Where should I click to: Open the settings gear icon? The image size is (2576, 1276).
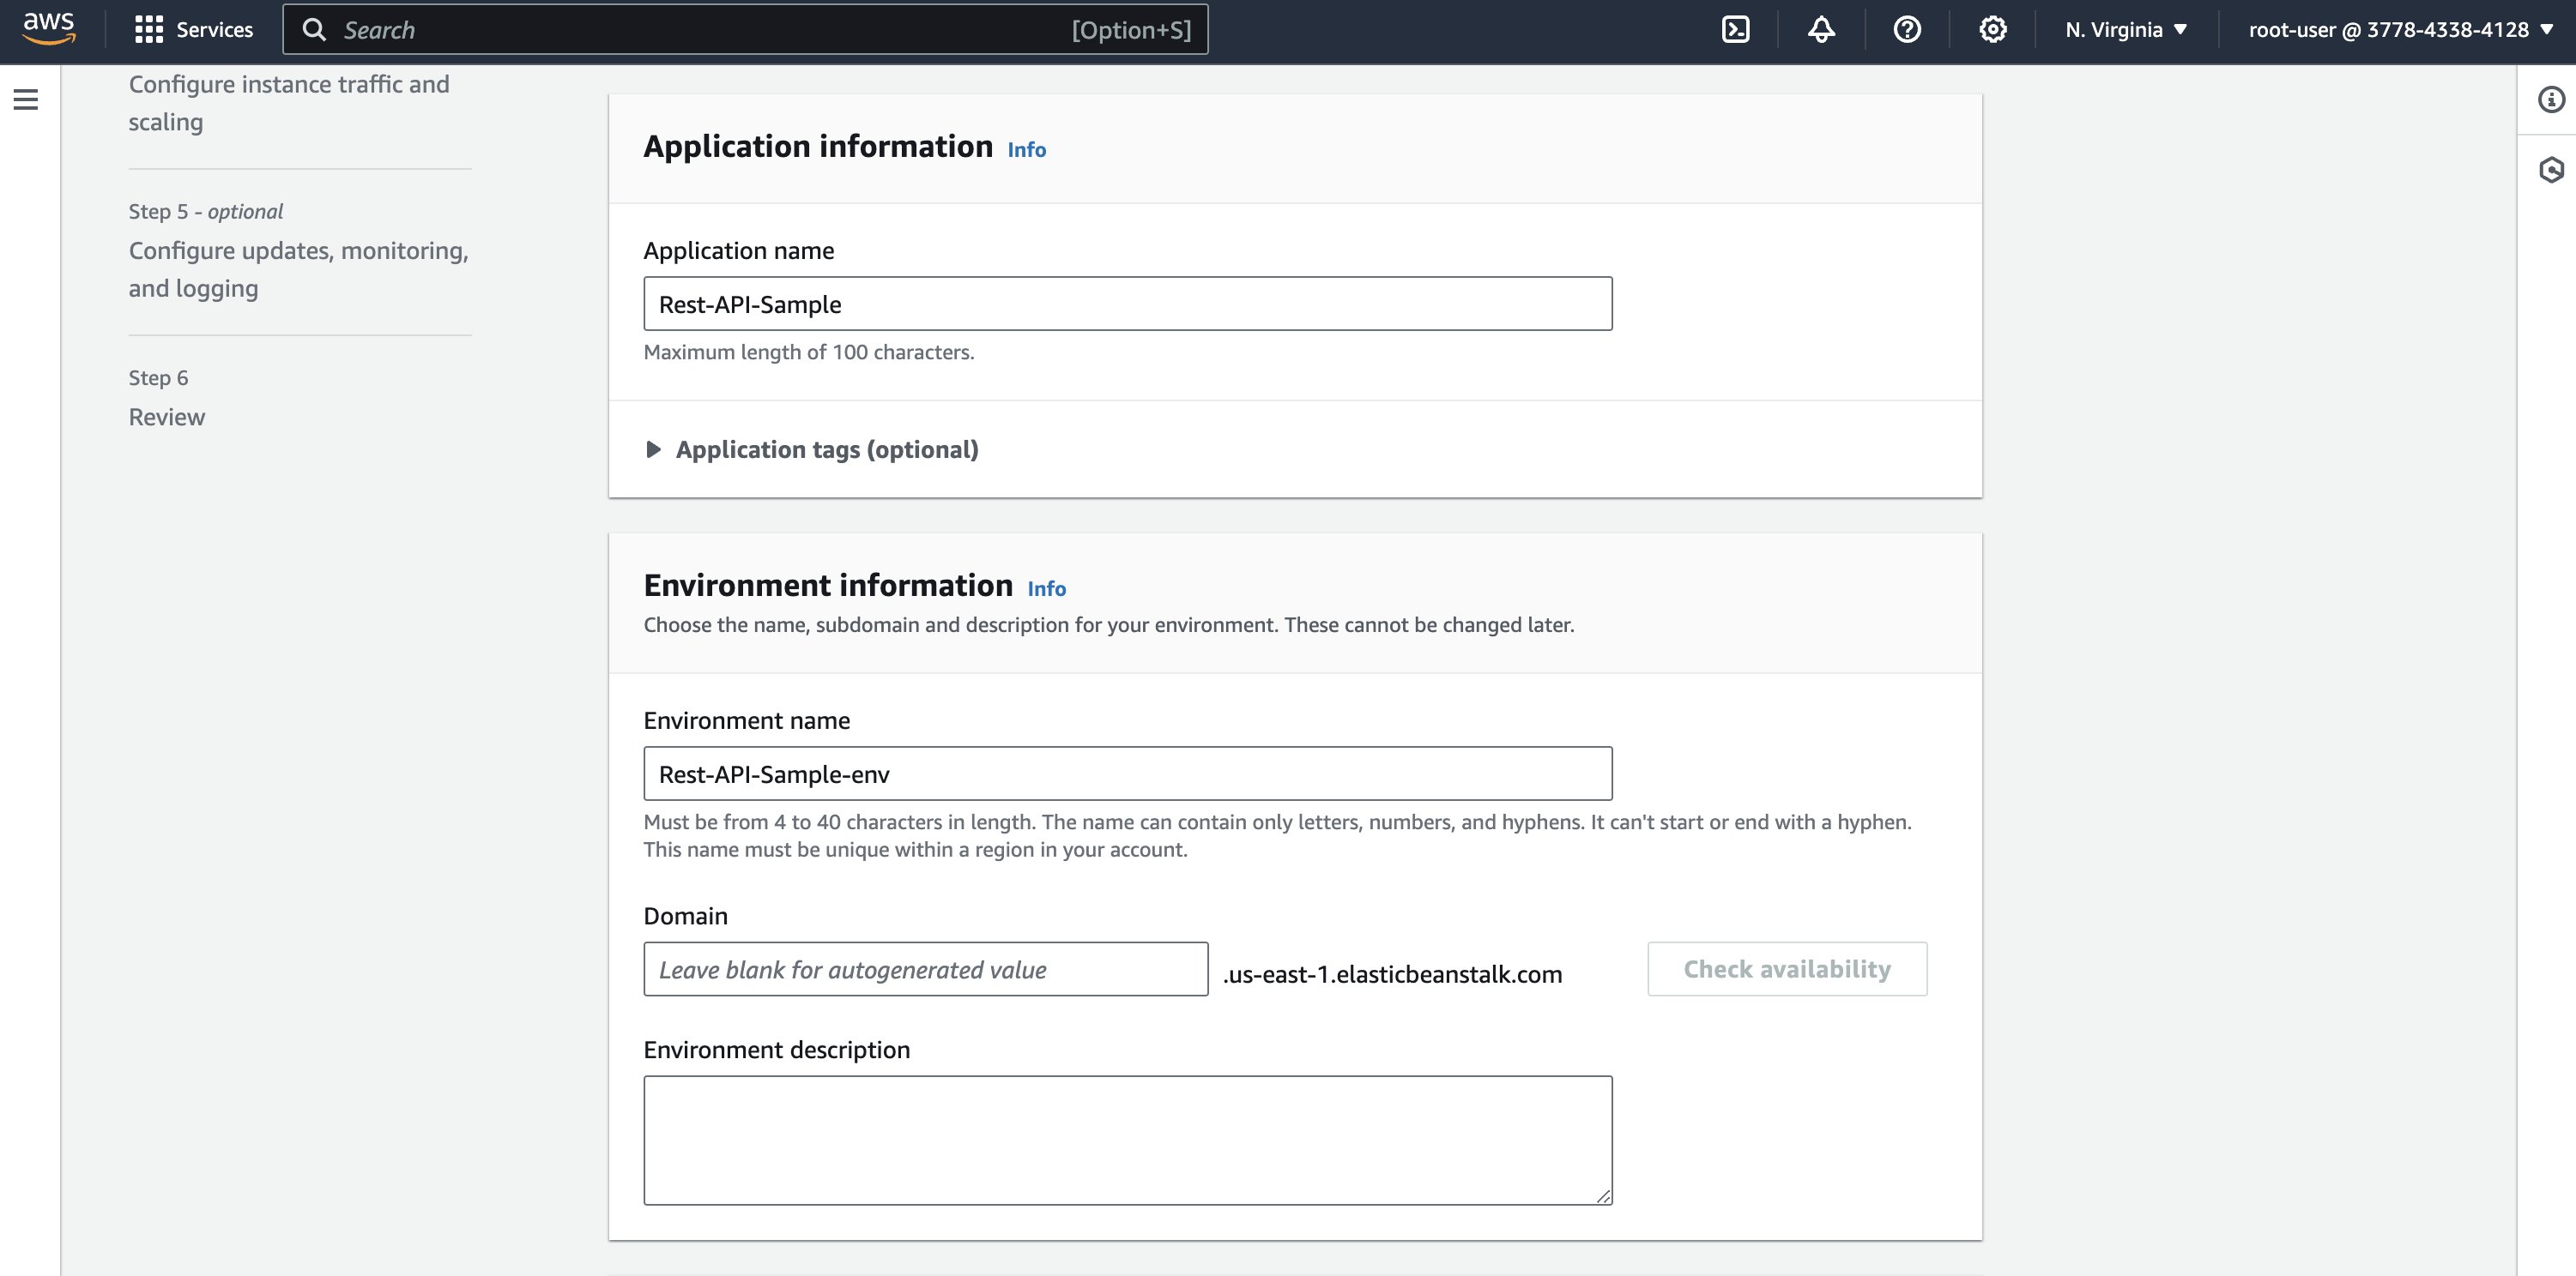[1992, 29]
